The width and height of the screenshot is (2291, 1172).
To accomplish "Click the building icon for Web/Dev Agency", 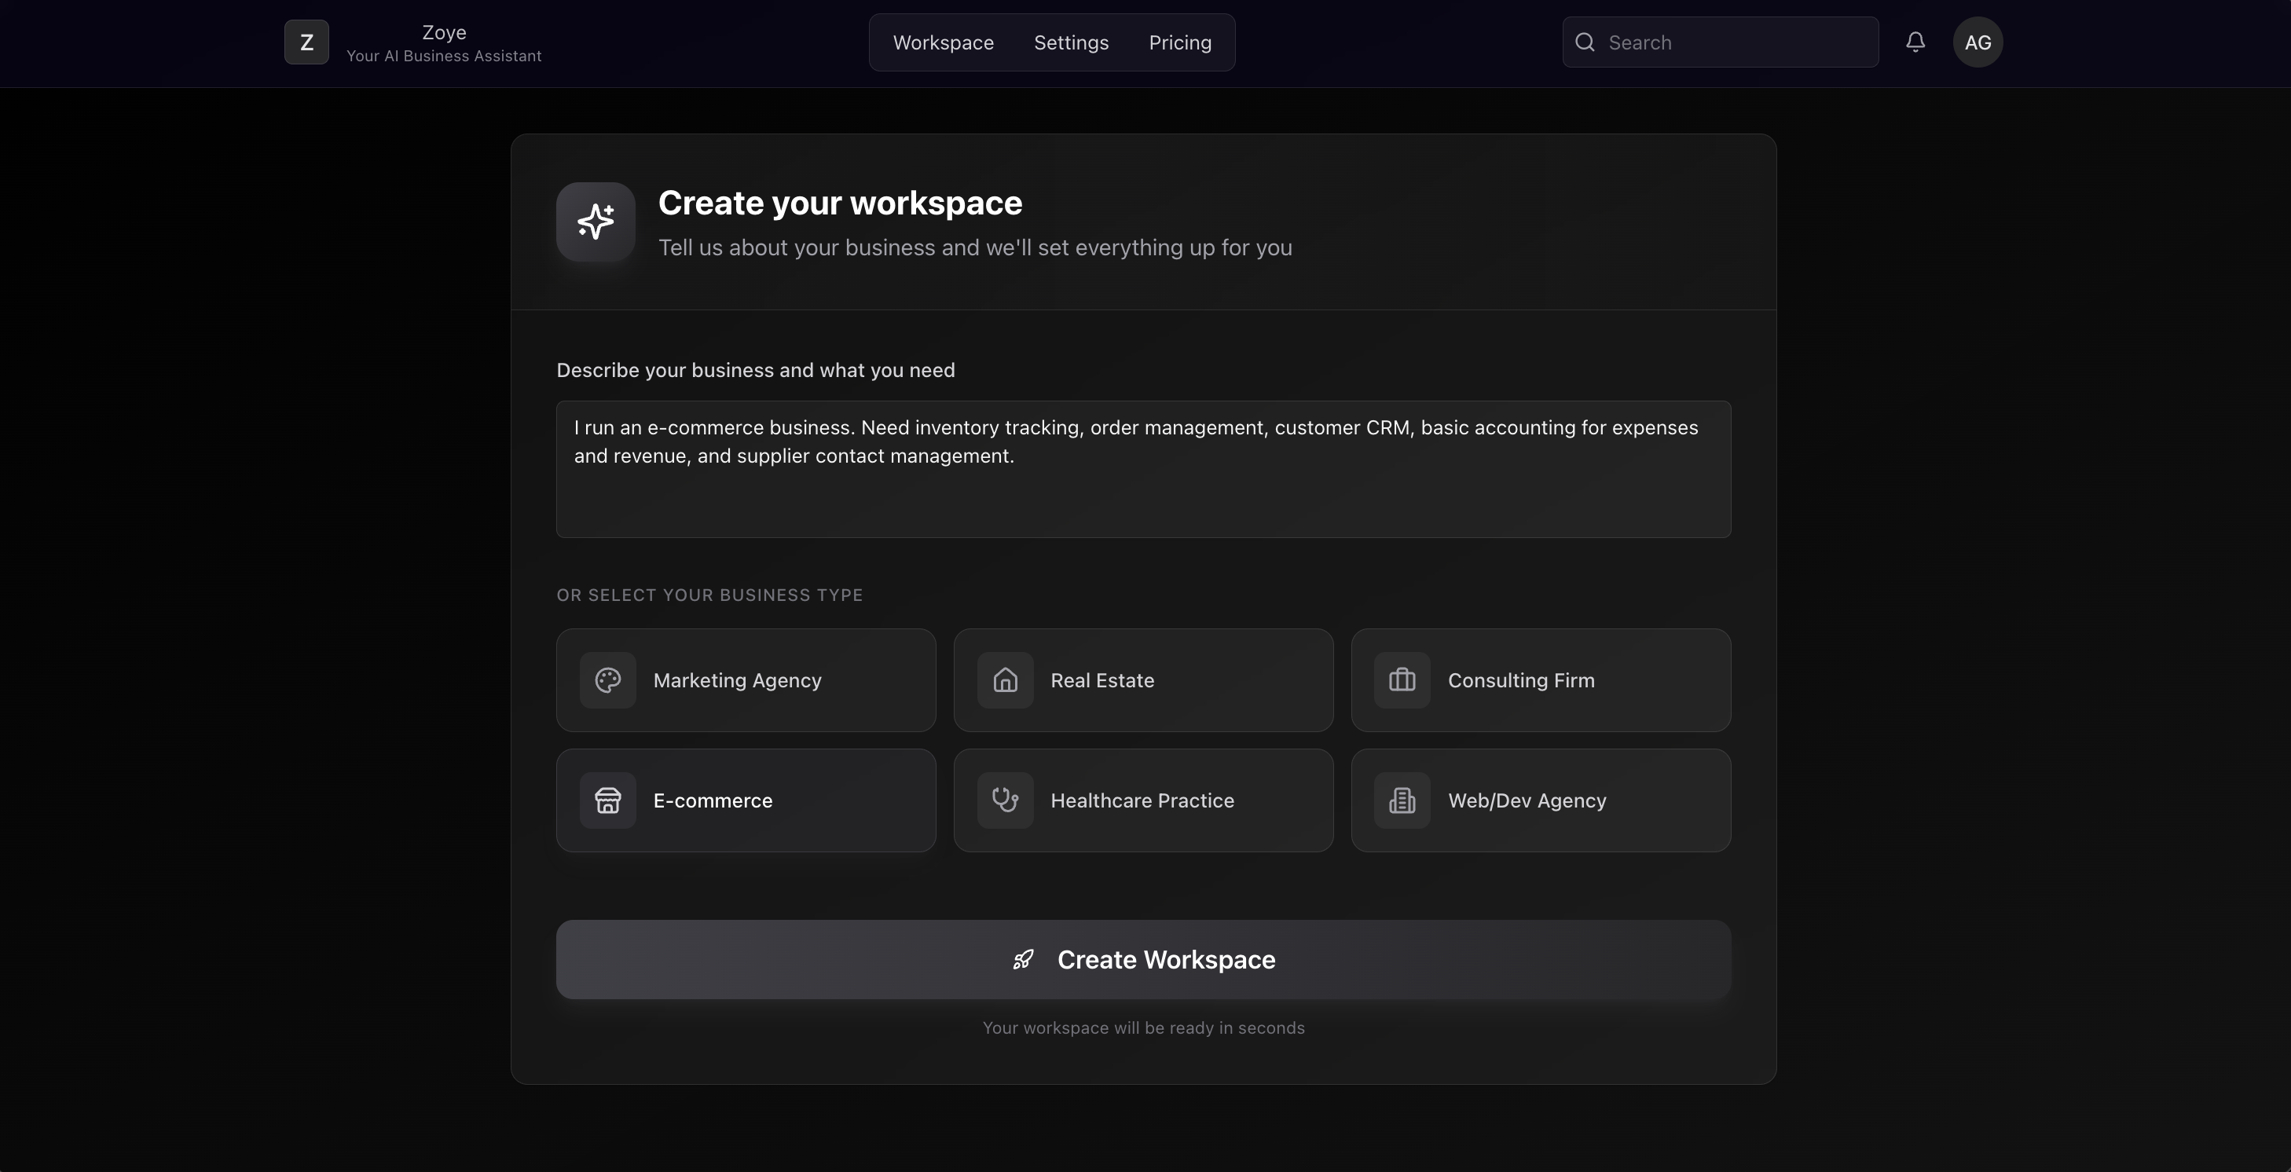I will click(x=1402, y=800).
